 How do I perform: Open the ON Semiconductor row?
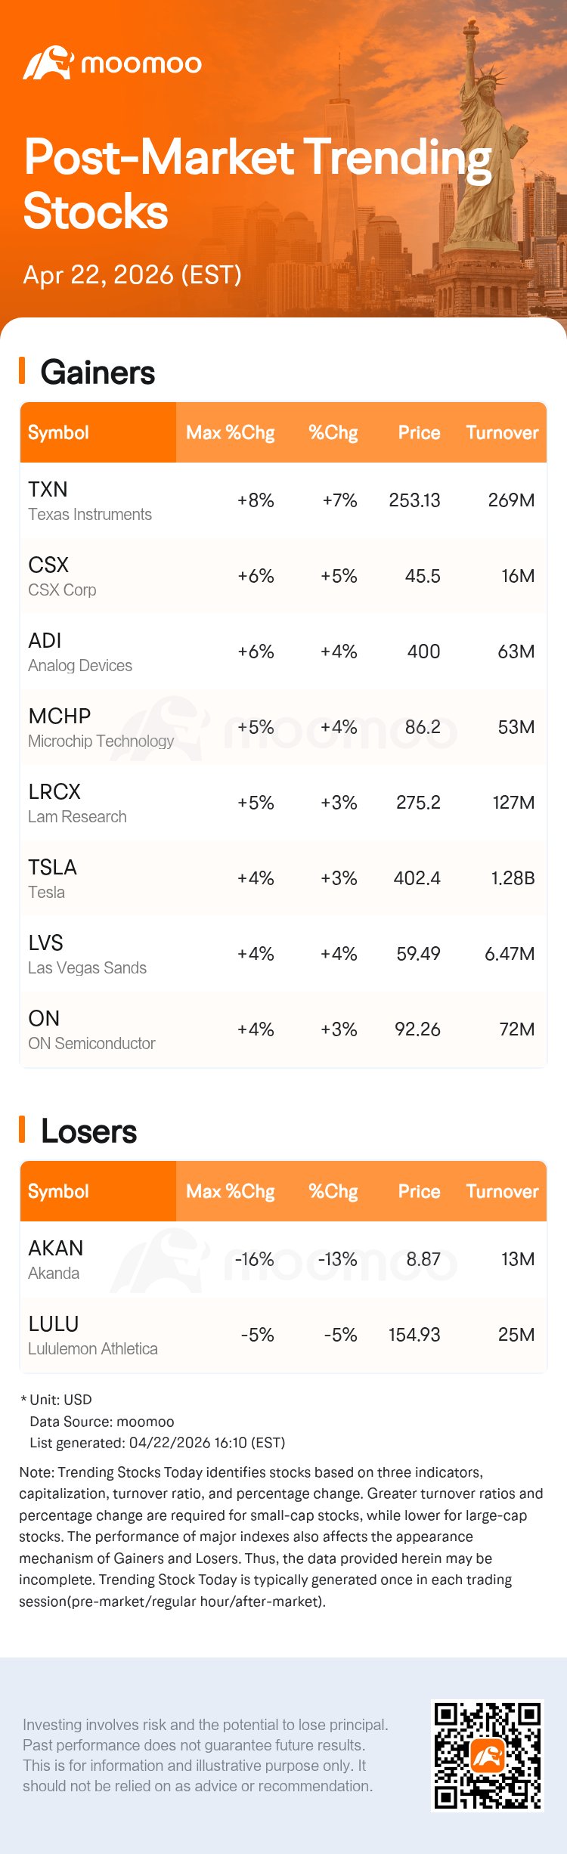coord(283,1029)
